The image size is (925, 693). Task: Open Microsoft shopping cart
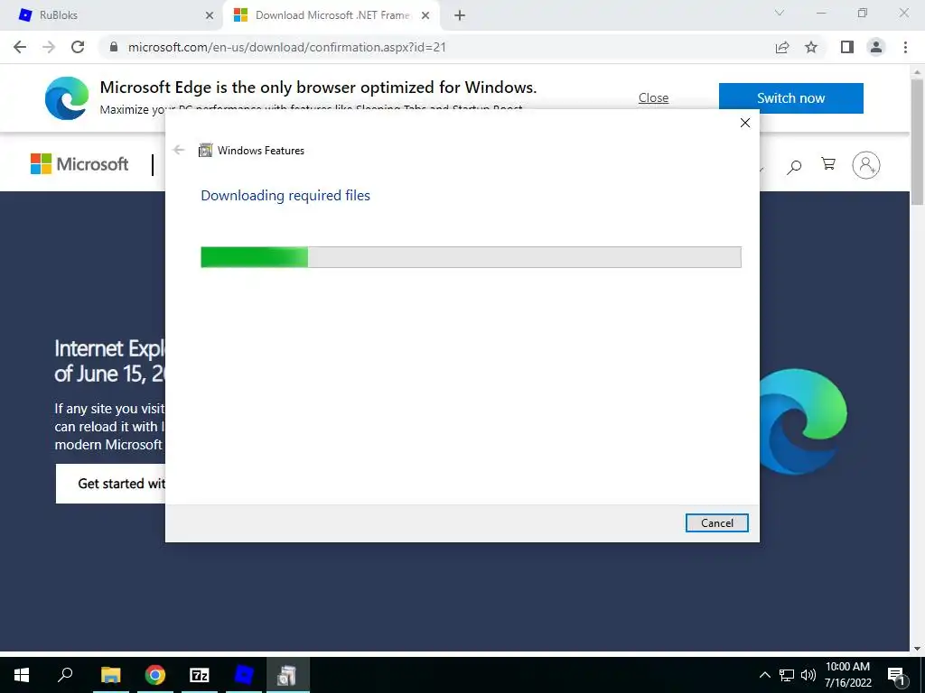[x=828, y=164]
